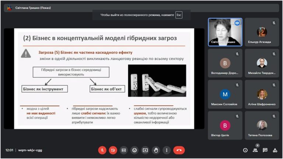The image size is (283, 159).
Task: Open the activities shapes icon
Action: pos(275,150)
